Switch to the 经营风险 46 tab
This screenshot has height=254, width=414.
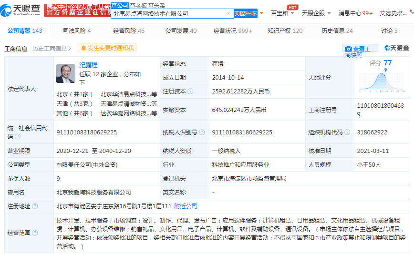[129, 31]
